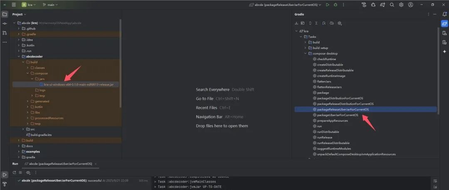Expand all nodes in Gradle panel

[310, 23]
